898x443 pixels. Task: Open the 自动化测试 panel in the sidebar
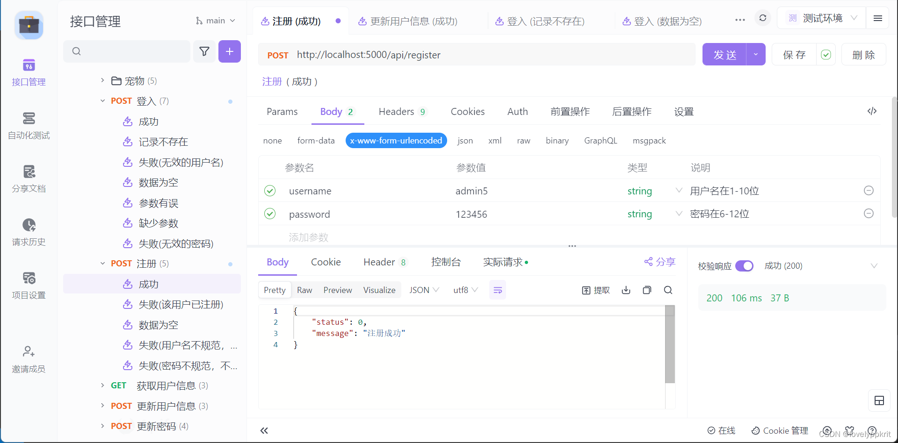(x=28, y=125)
